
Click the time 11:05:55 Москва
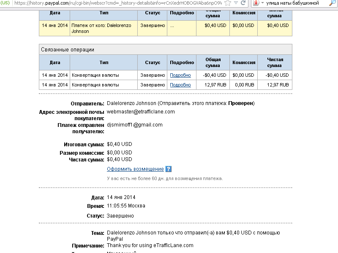click(126, 206)
